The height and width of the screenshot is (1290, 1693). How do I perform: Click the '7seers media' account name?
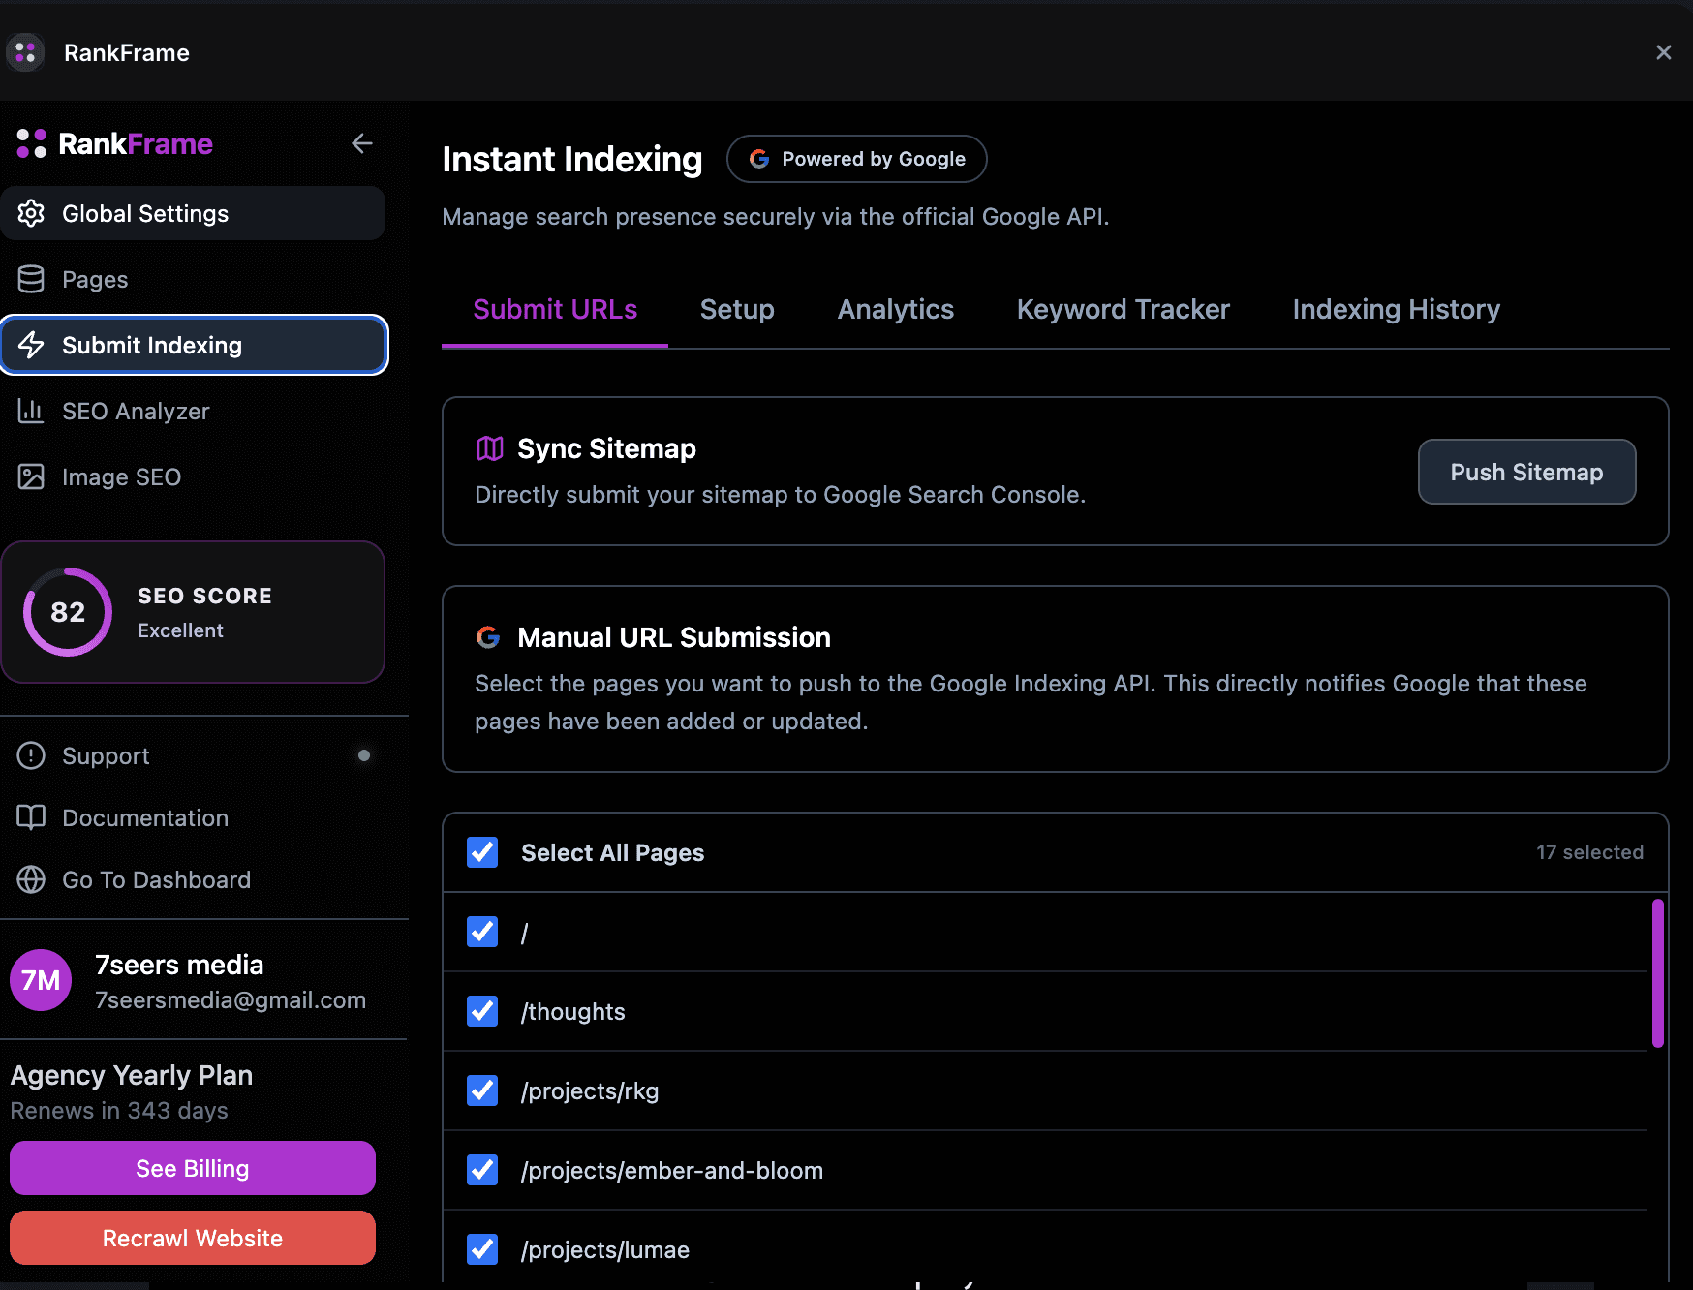point(179,965)
